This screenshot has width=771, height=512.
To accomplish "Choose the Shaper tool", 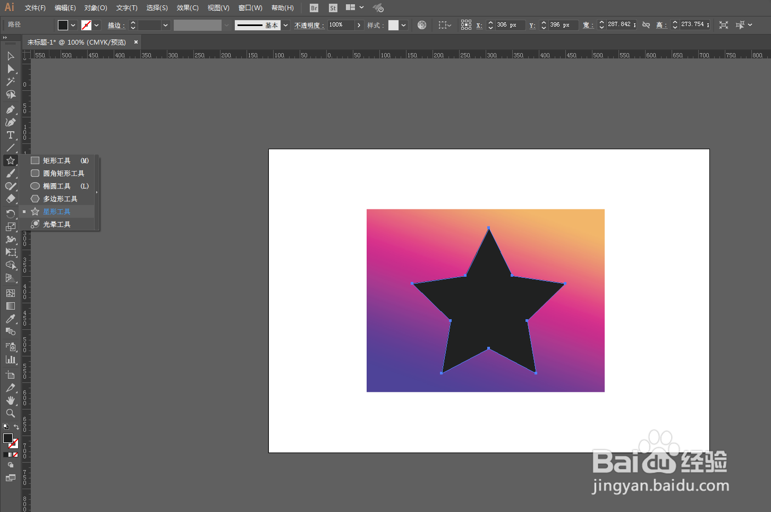I will (x=10, y=186).
